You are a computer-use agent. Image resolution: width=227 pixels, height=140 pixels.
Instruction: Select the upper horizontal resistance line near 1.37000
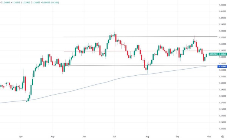tap(141, 37)
